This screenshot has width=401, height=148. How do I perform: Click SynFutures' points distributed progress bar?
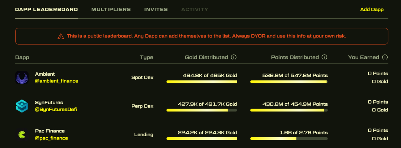289,110
